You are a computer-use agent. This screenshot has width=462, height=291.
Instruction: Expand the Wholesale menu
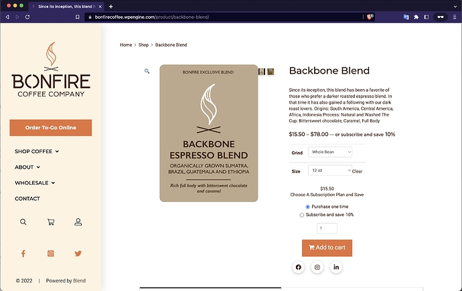(35, 183)
